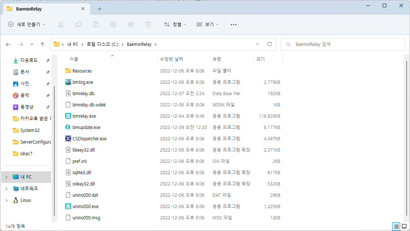Open 다운로드 in the sidebar
Image resolution: width=410 pixels, height=231 pixels.
(29, 60)
